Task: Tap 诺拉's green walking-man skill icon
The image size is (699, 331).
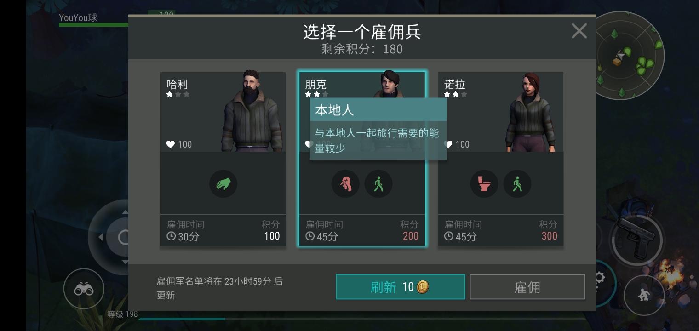Action: (x=517, y=184)
